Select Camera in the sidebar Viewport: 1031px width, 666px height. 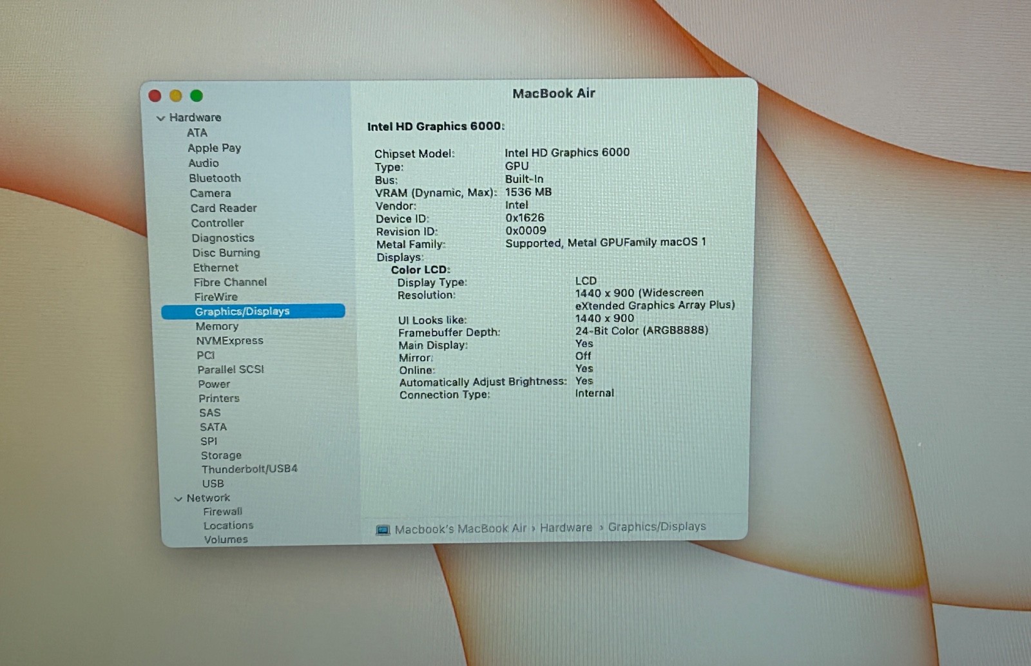[210, 193]
